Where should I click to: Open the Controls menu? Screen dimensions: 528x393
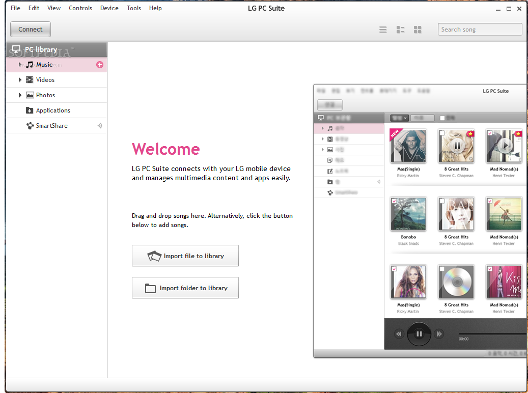(80, 8)
